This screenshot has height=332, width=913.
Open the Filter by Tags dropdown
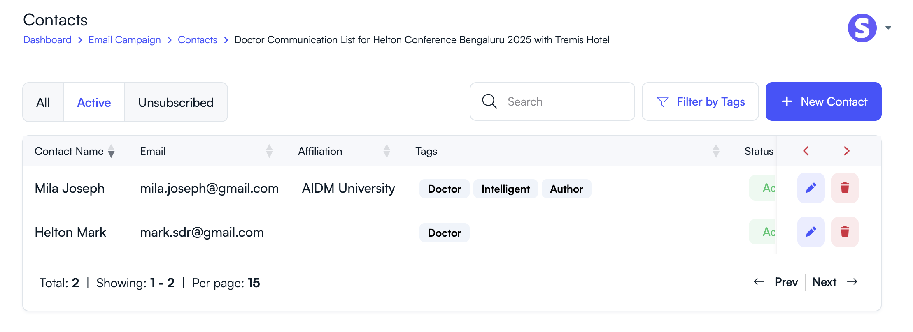tap(700, 101)
